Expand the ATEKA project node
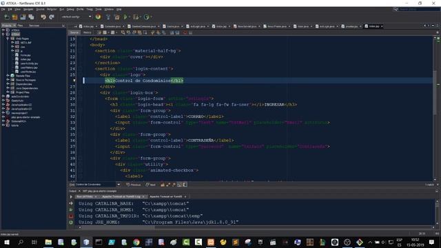This screenshot has width=441, height=248. (x=3, y=30)
